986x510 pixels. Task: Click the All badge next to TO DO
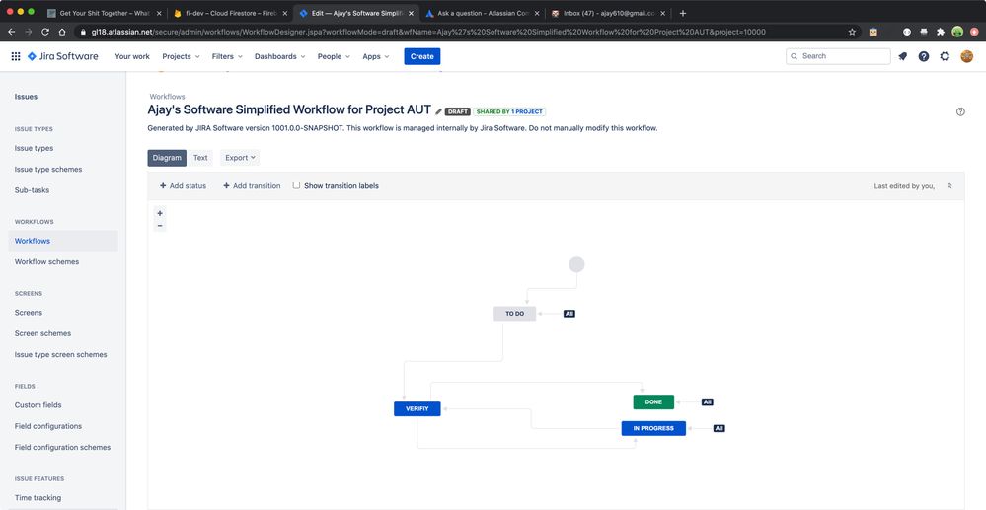coord(569,313)
